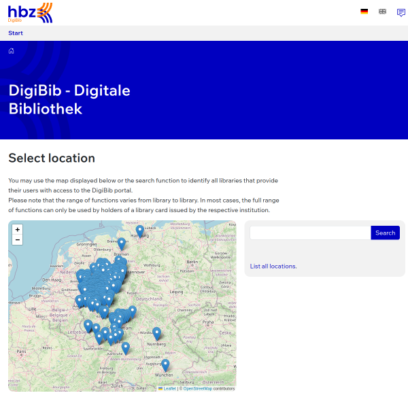Click the Paris label on map
The image size is (408, 408).
[21, 352]
